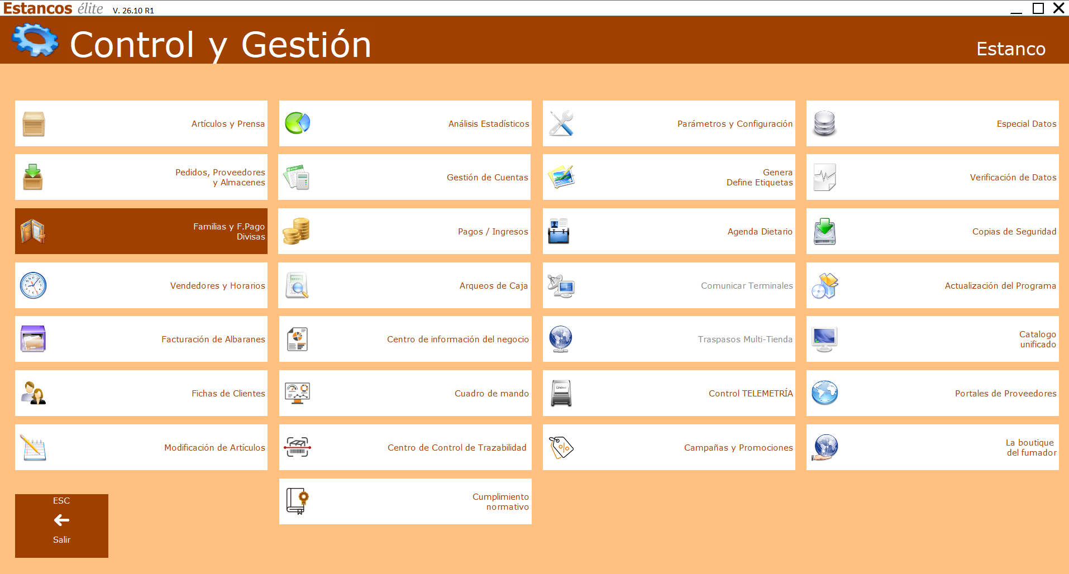Open Centro de información del negocio
Viewport: 1069px width, 574px height.
point(405,339)
